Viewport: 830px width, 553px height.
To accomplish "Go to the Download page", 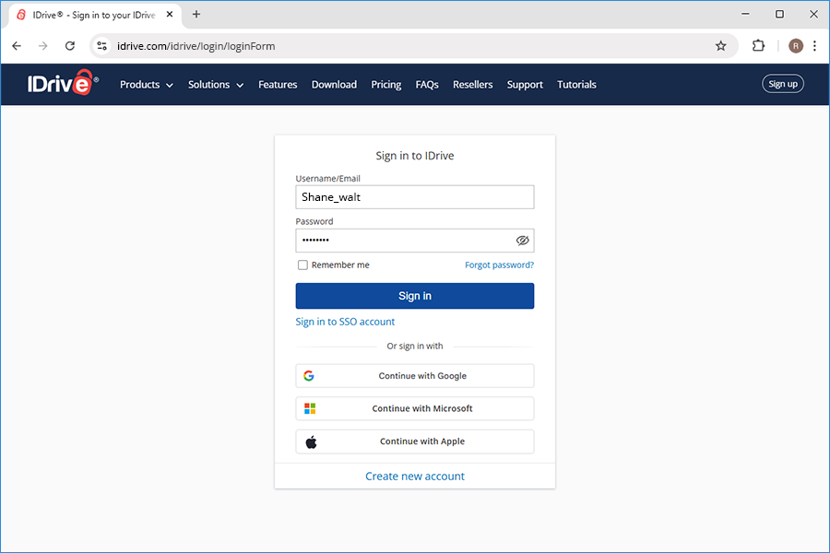I will (x=334, y=85).
